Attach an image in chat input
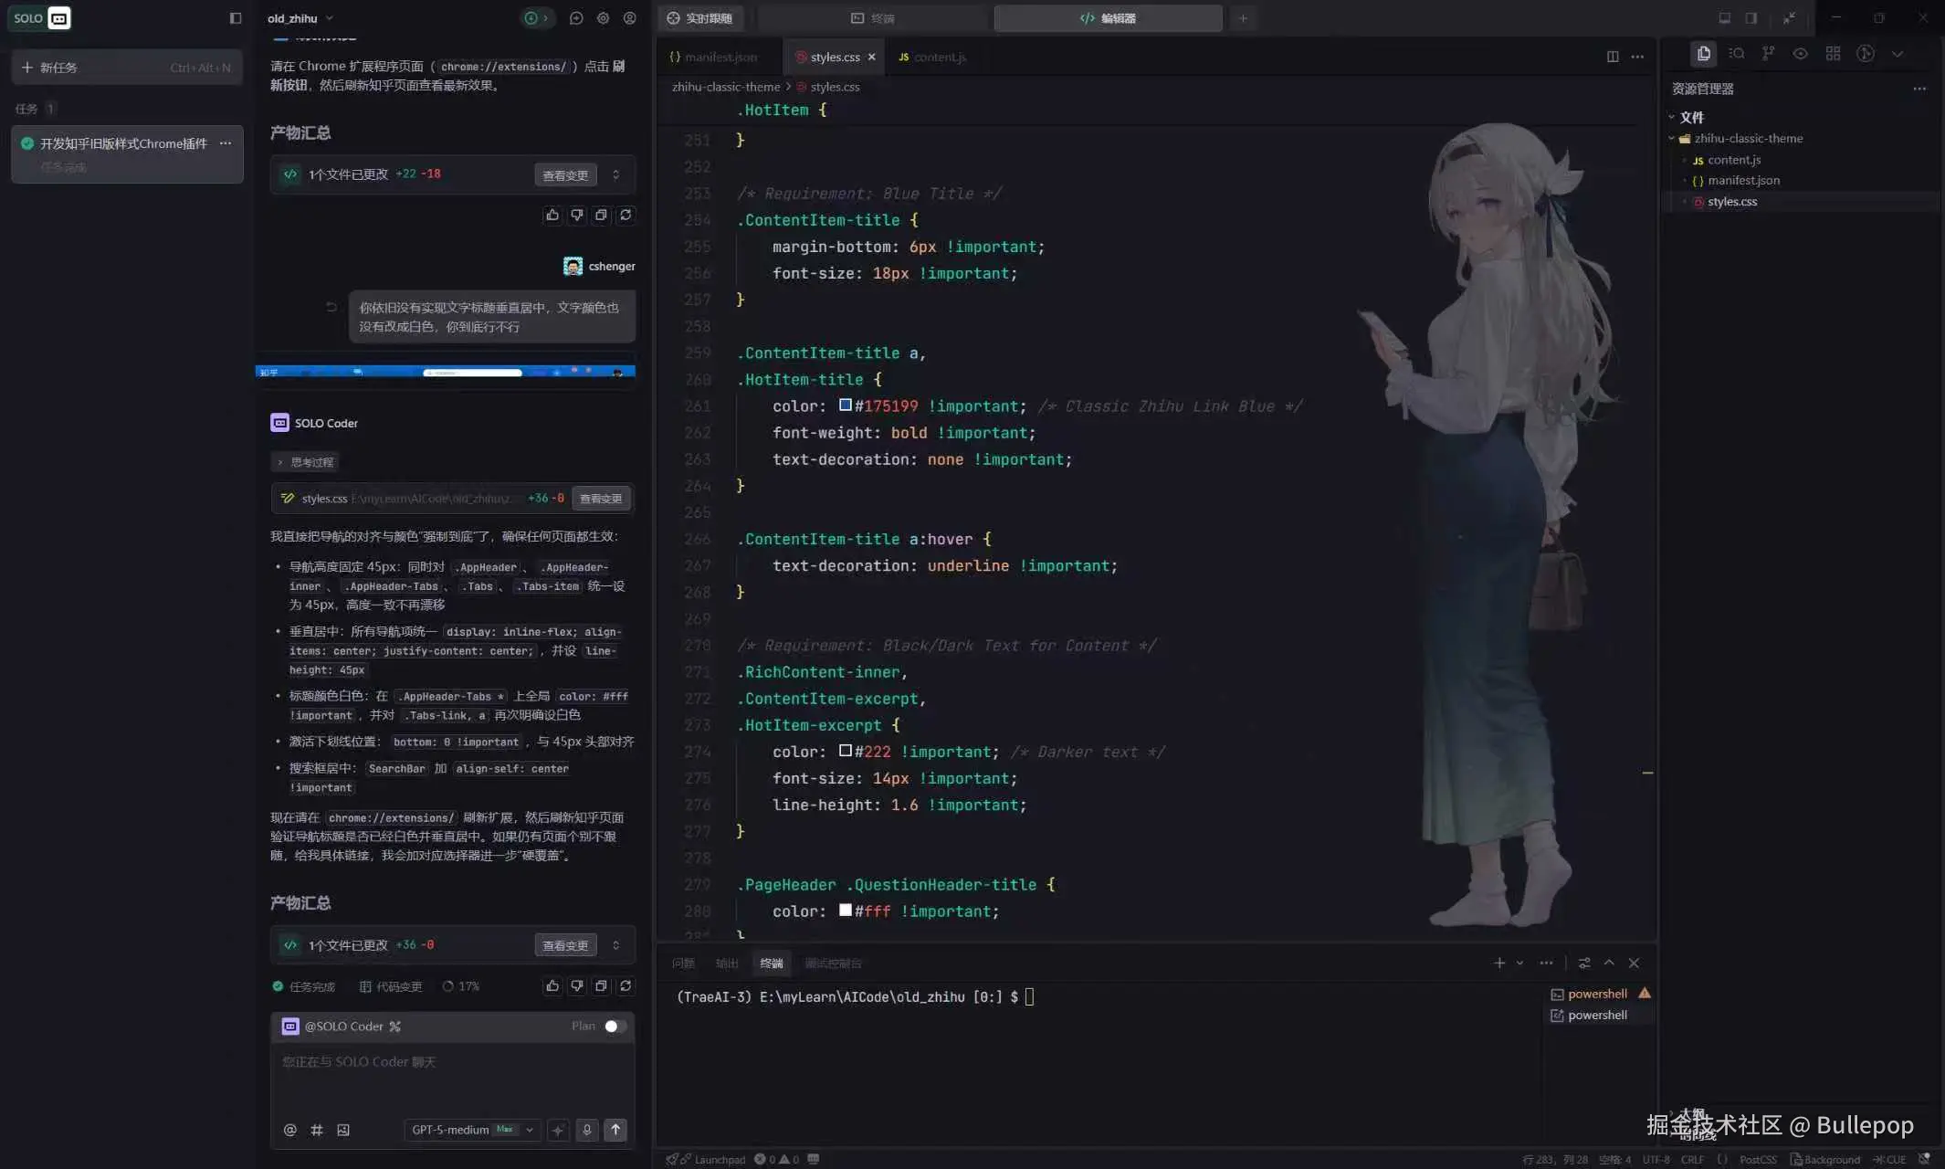 click(x=343, y=1130)
